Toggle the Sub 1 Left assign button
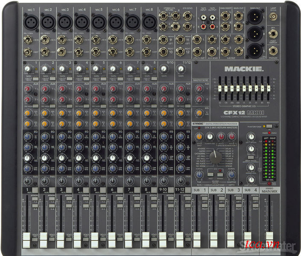This screenshot has height=256, width=301. click(x=205, y=198)
